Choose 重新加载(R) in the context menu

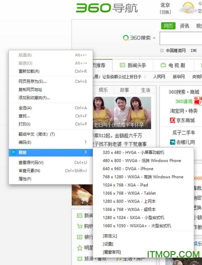point(50,72)
